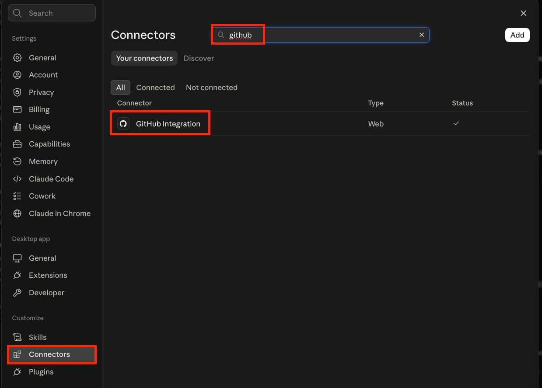Click the connectors search field containing github
Image resolution: width=542 pixels, height=388 pixels.
coord(321,35)
